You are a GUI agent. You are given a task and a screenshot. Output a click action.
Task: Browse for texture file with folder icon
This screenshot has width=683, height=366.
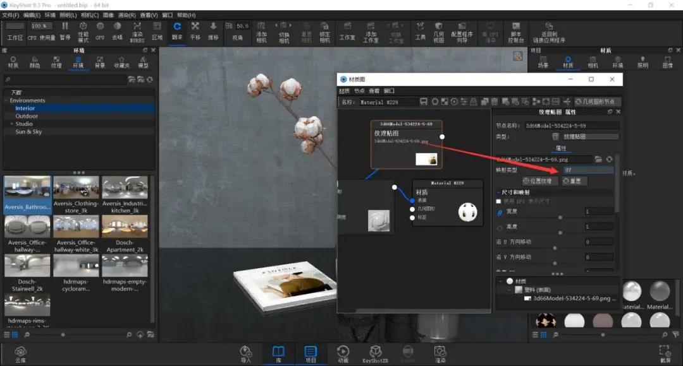pos(598,160)
